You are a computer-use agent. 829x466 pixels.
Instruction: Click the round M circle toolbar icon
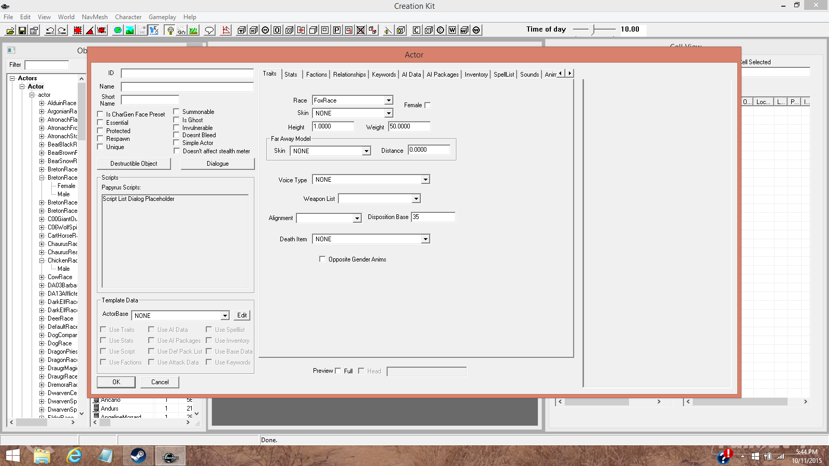tap(266, 30)
